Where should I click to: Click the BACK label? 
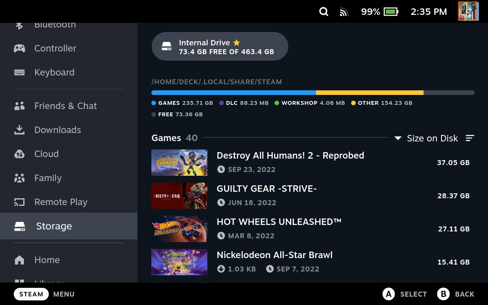(x=464, y=294)
